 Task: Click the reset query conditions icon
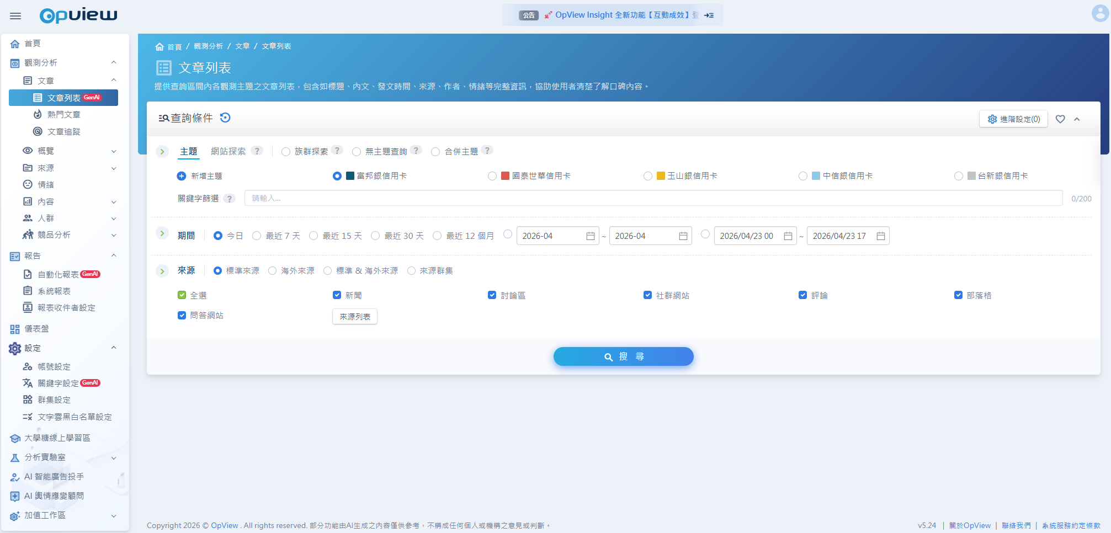click(x=225, y=118)
